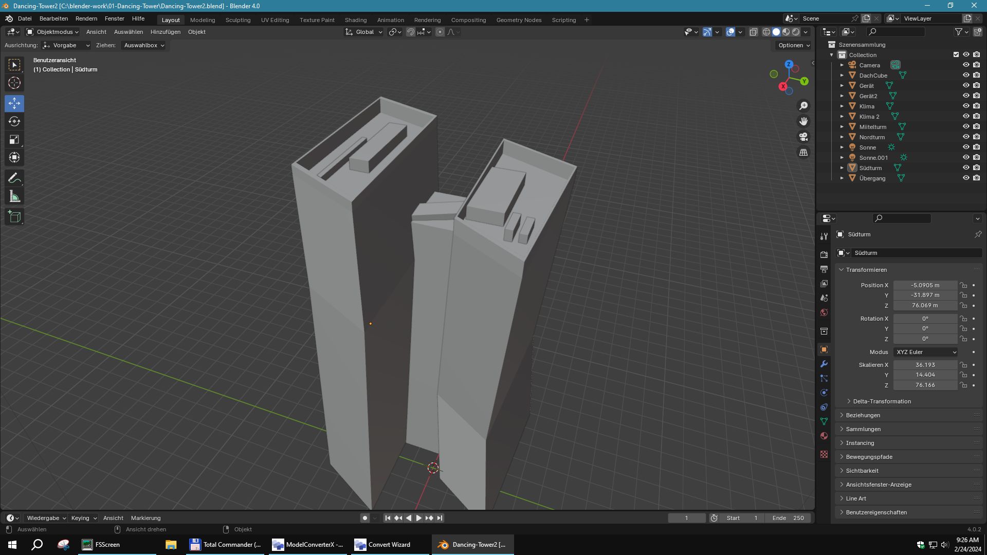Open the Physics properties tab
The height and width of the screenshot is (555, 987).
(824, 393)
